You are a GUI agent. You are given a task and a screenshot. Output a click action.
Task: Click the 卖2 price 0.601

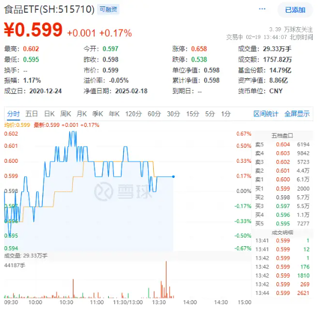(x=283, y=171)
